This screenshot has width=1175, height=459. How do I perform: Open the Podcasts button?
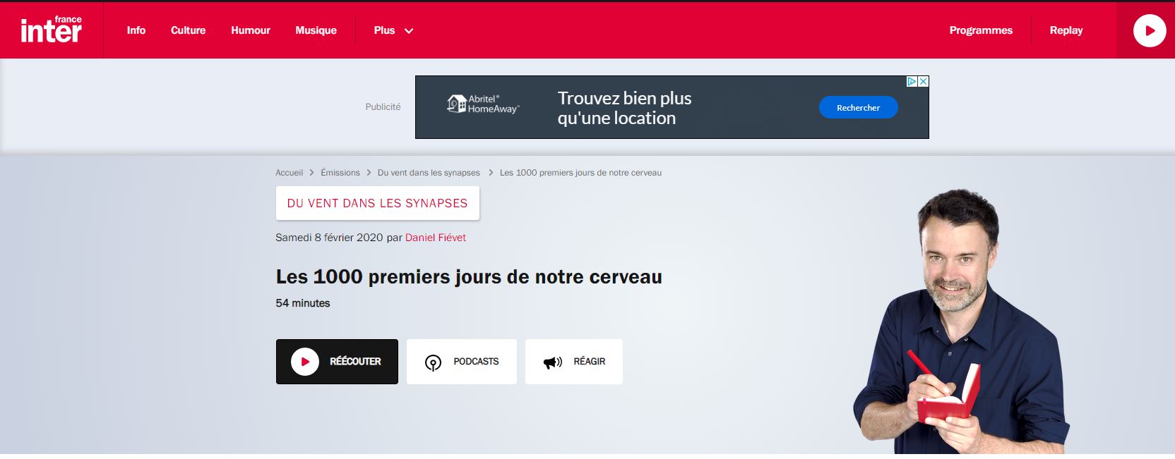click(x=462, y=362)
